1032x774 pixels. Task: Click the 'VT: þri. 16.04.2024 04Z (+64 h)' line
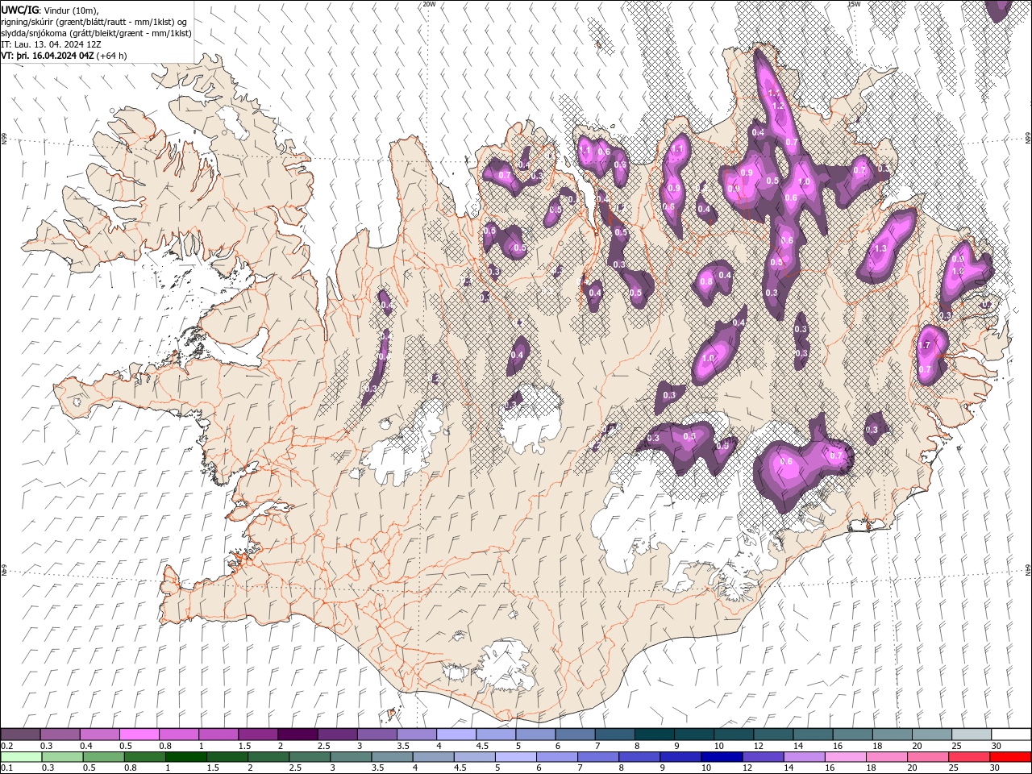(64, 56)
